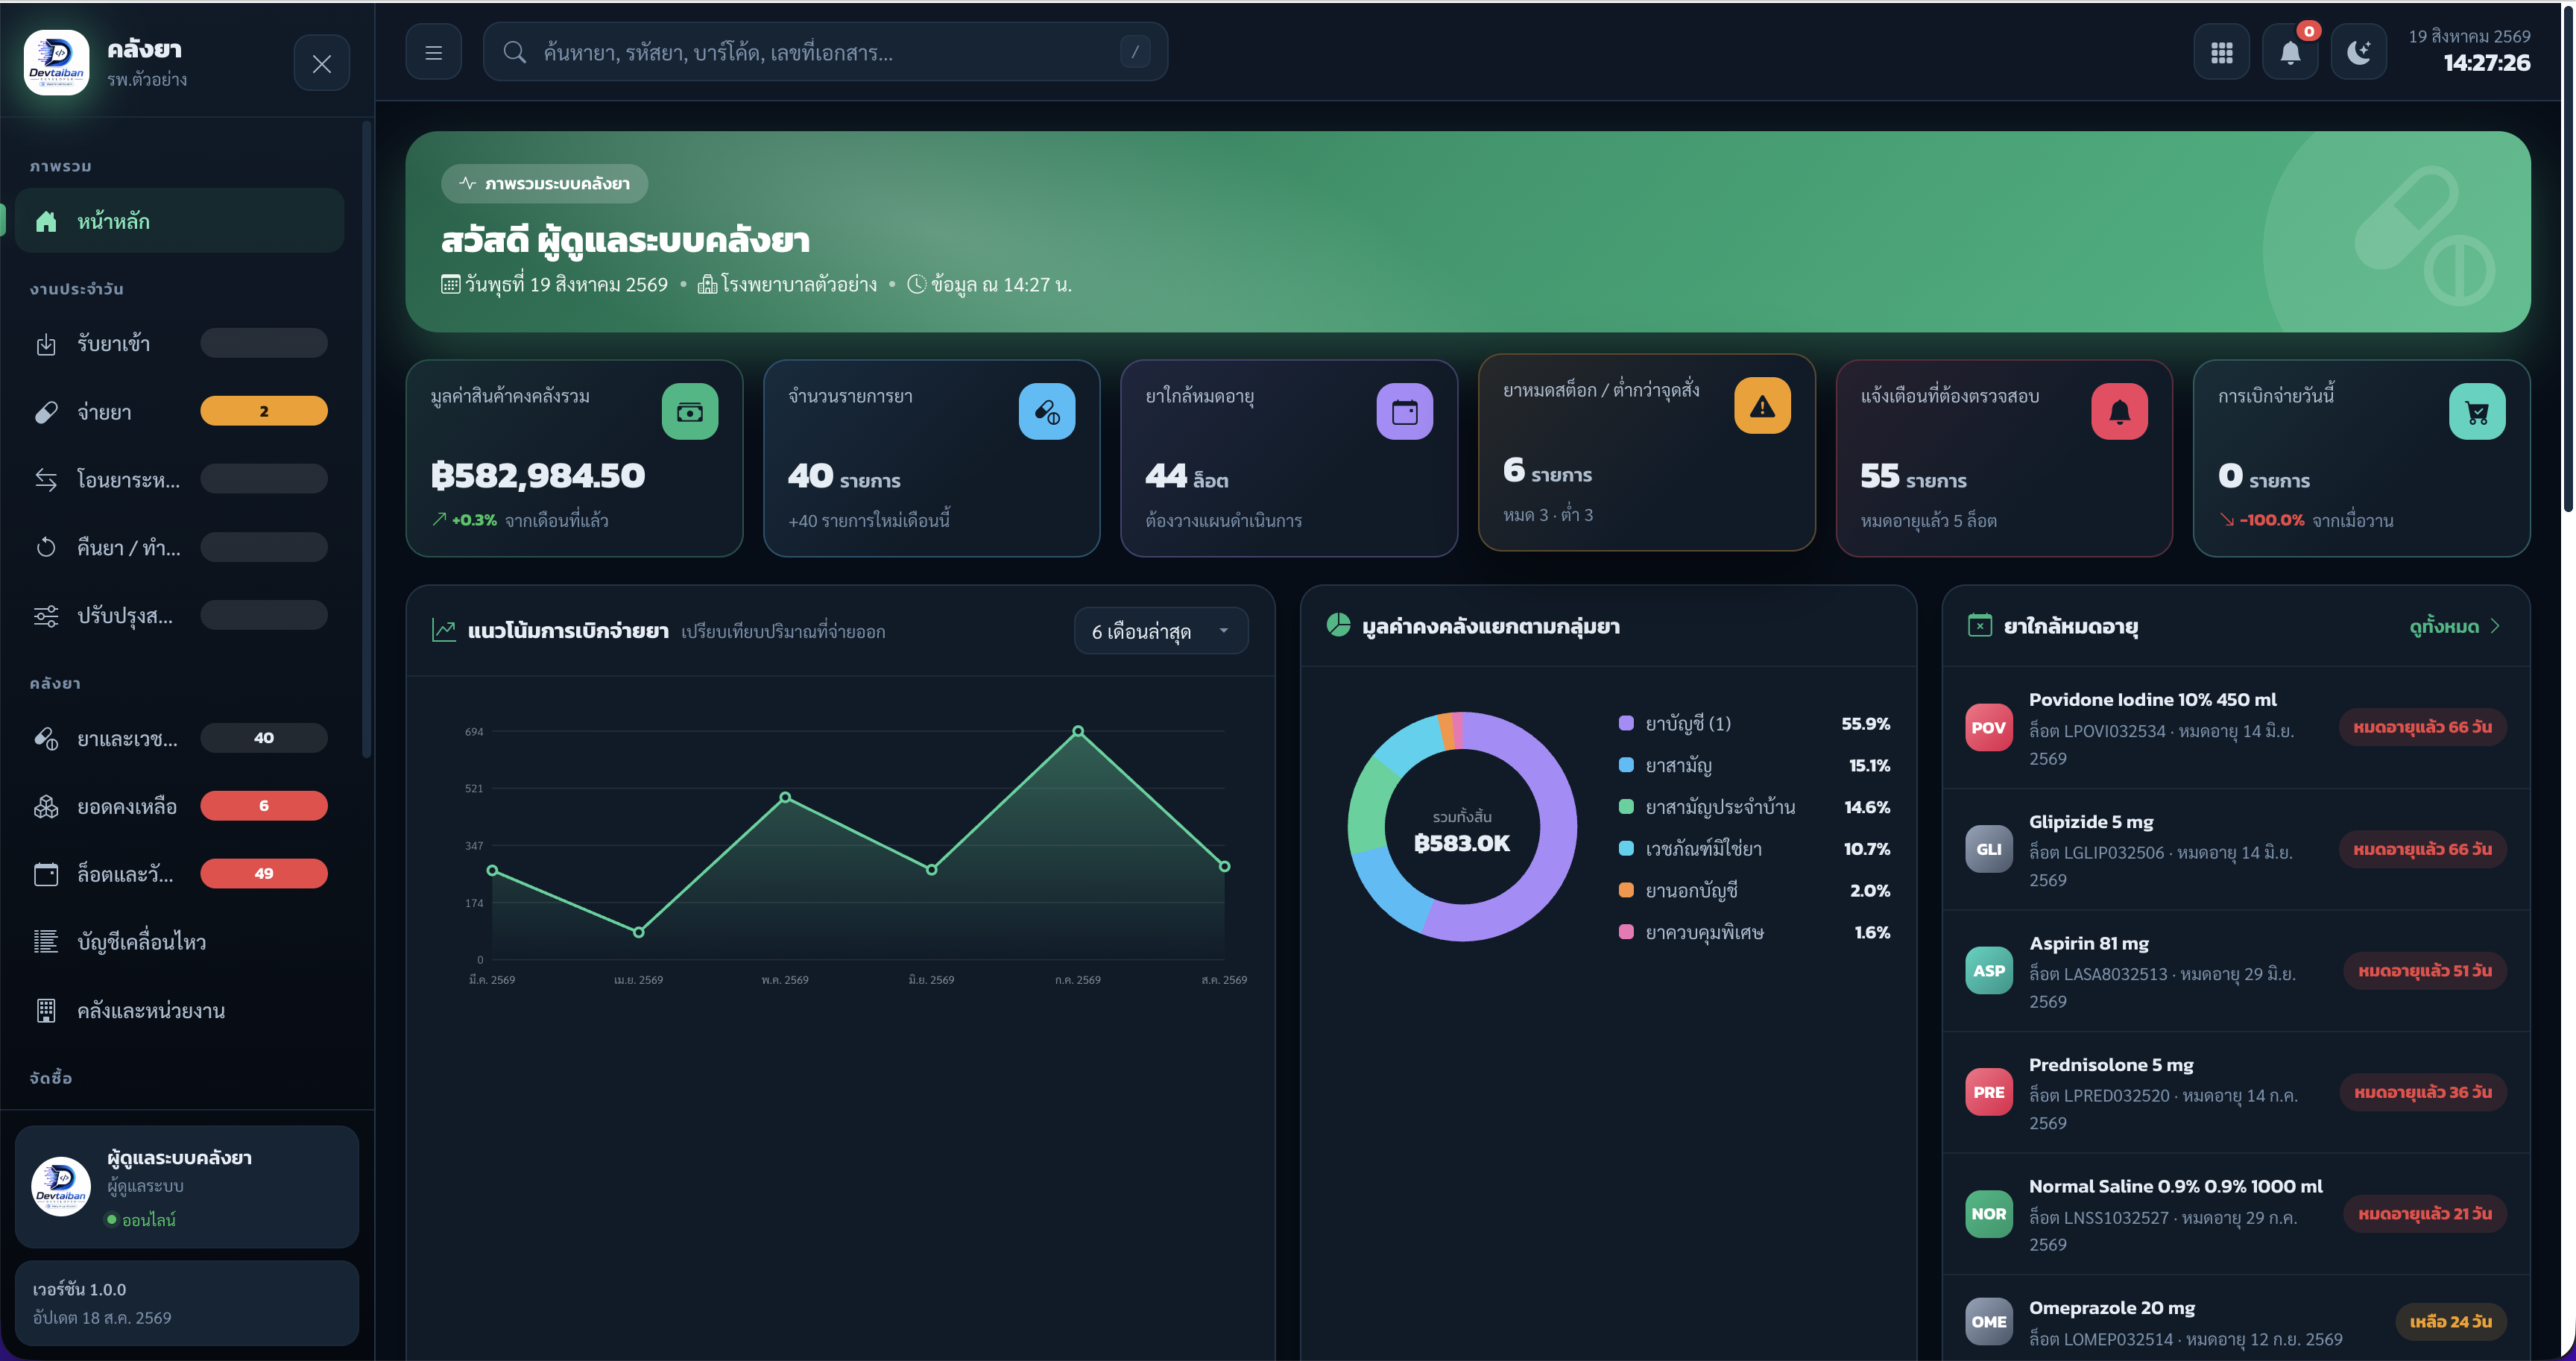Image resolution: width=2576 pixels, height=1361 pixels.
Task: Click the ก.ค. 2569 peak point on chart
Action: pos(1078,731)
